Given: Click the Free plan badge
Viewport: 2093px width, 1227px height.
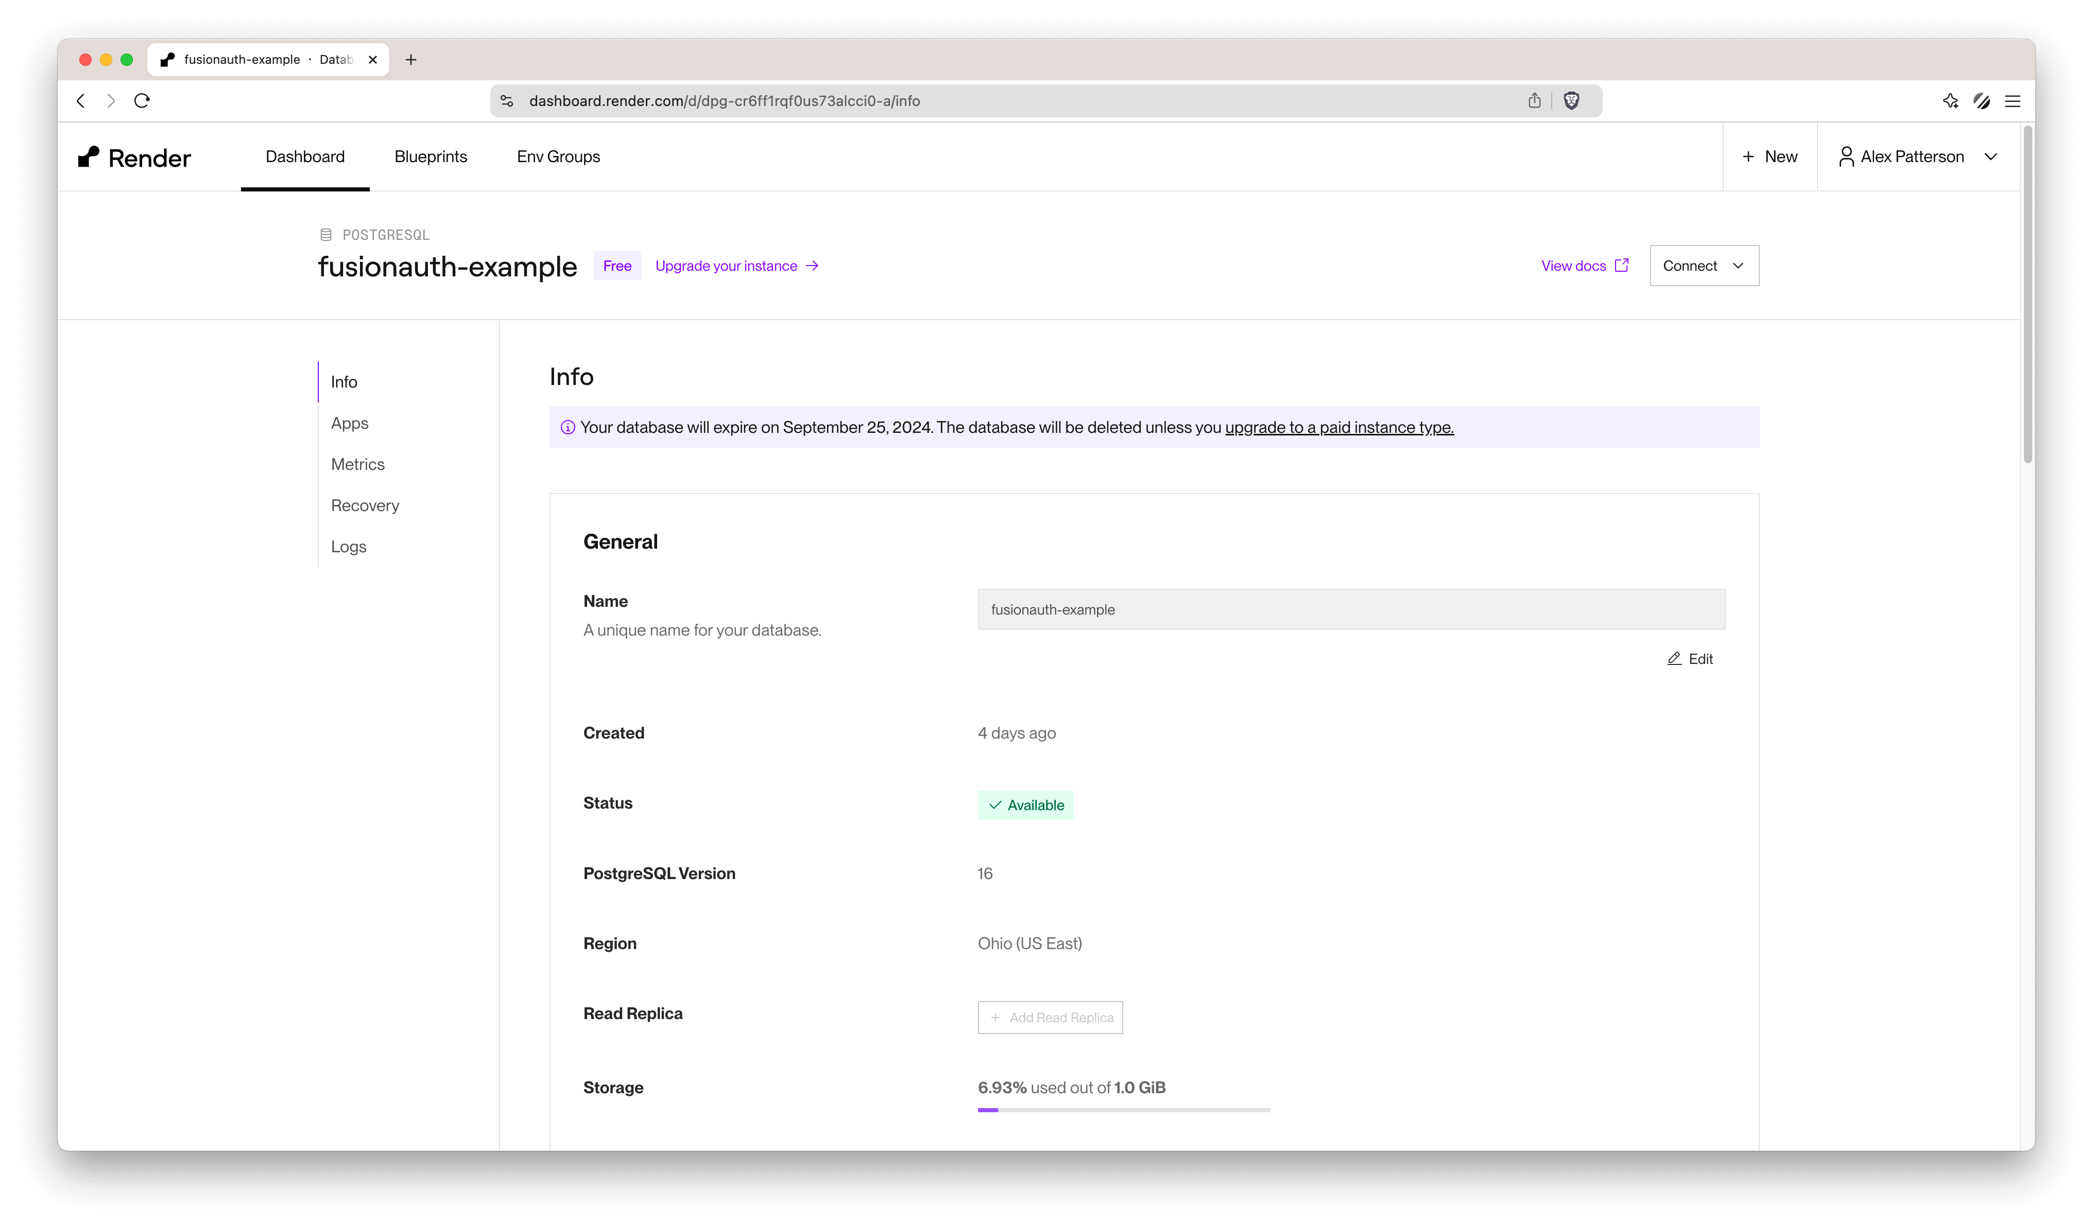Looking at the screenshot, I should tap(617, 266).
